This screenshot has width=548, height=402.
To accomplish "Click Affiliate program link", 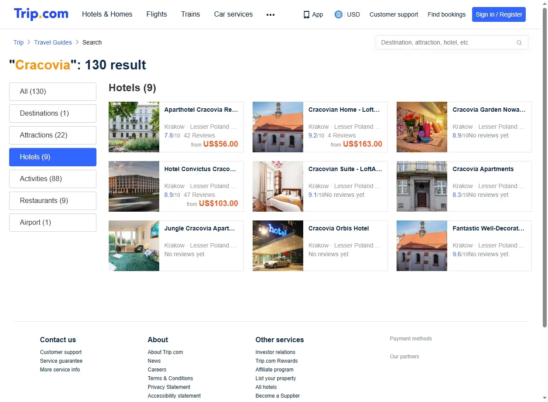I will (x=274, y=370).
